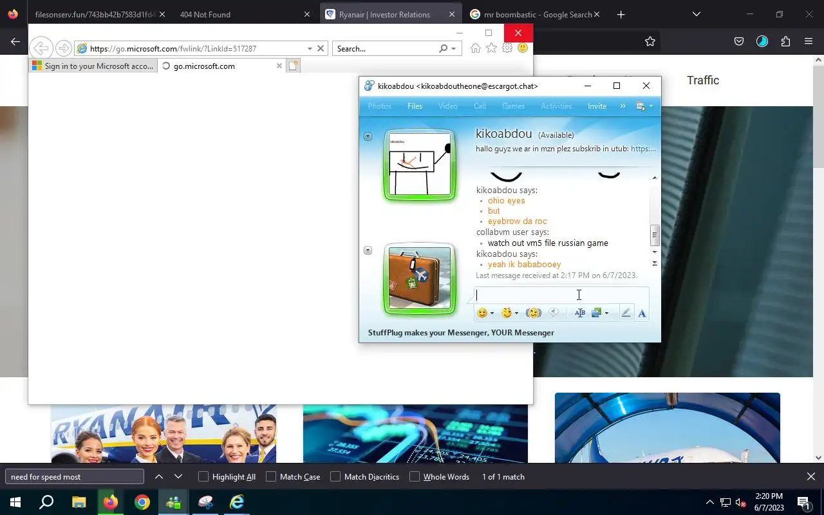
Task: Enable the Whole Words checkbox
Action: (x=415, y=476)
